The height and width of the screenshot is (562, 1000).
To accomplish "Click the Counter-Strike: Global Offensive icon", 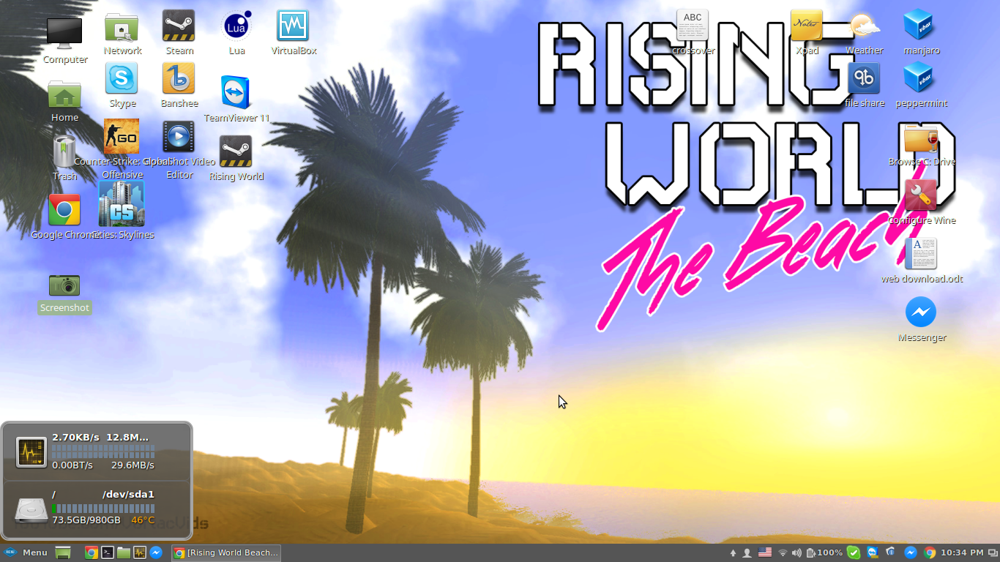I will 122,137.
